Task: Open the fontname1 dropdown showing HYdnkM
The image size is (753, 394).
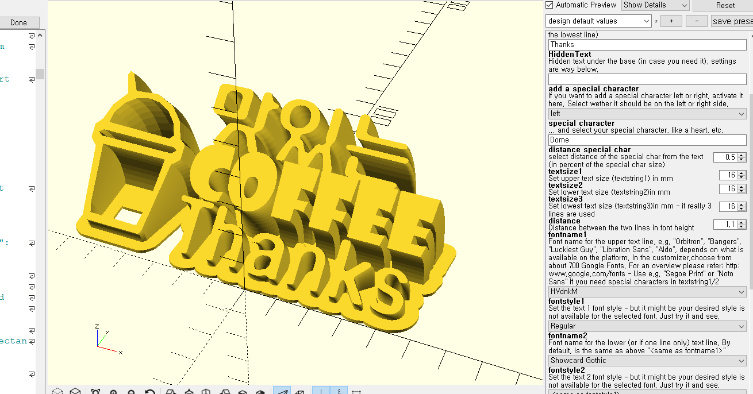Action: [647, 292]
